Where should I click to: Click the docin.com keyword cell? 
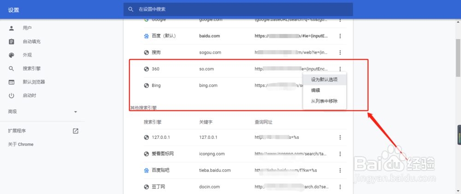pos(209,187)
